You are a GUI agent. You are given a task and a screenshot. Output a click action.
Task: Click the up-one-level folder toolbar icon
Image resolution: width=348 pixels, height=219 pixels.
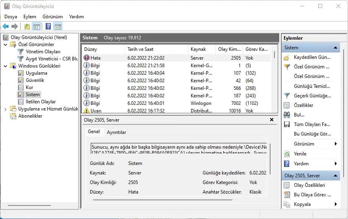27,26
